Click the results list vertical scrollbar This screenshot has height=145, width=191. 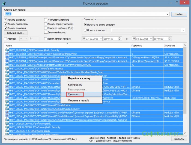[184, 90]
